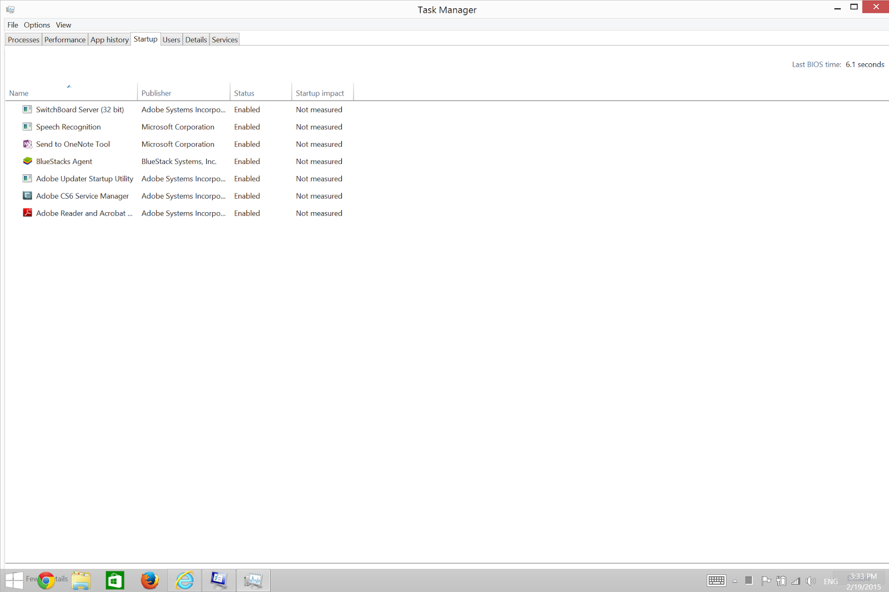The image size is (889, 592).
Task: Click the Speech Recognition row icon
Action: click(27, 127)
